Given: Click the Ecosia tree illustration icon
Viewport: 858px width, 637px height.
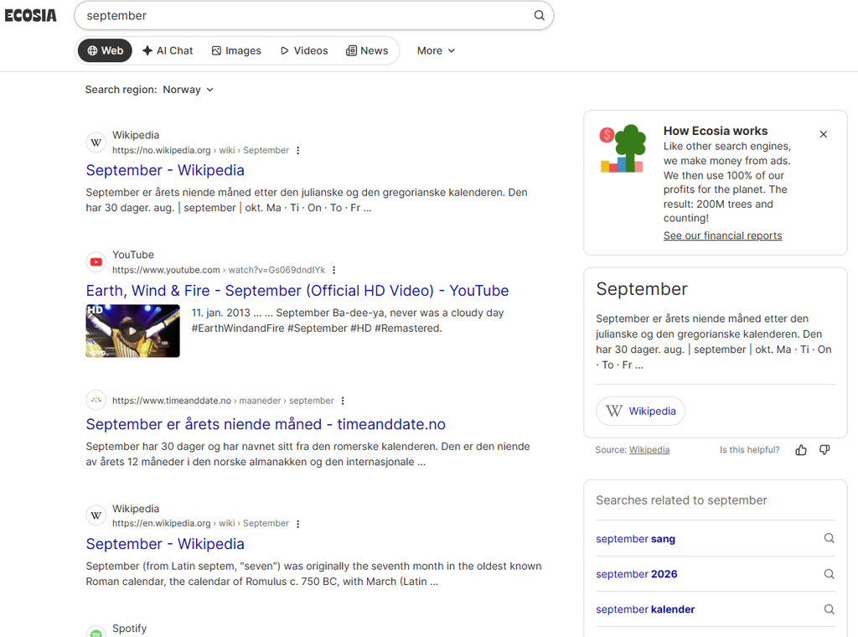Looking at the screenshot, I should 623,148.
